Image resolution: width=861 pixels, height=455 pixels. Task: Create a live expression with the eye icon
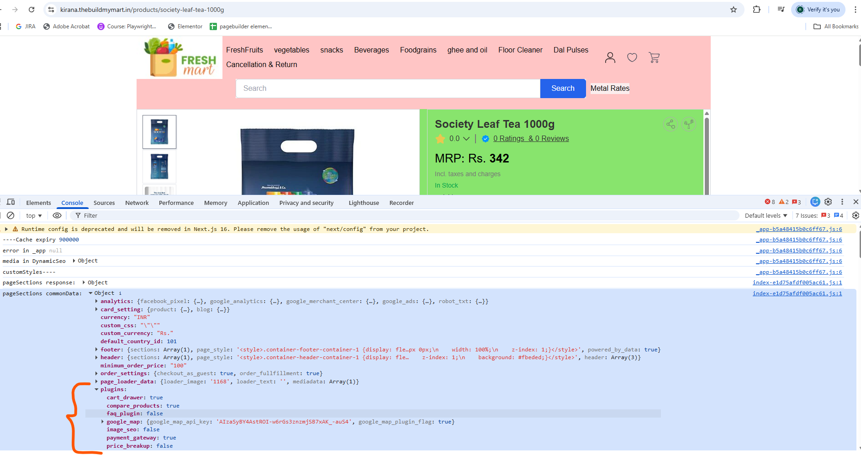(57, 215)
